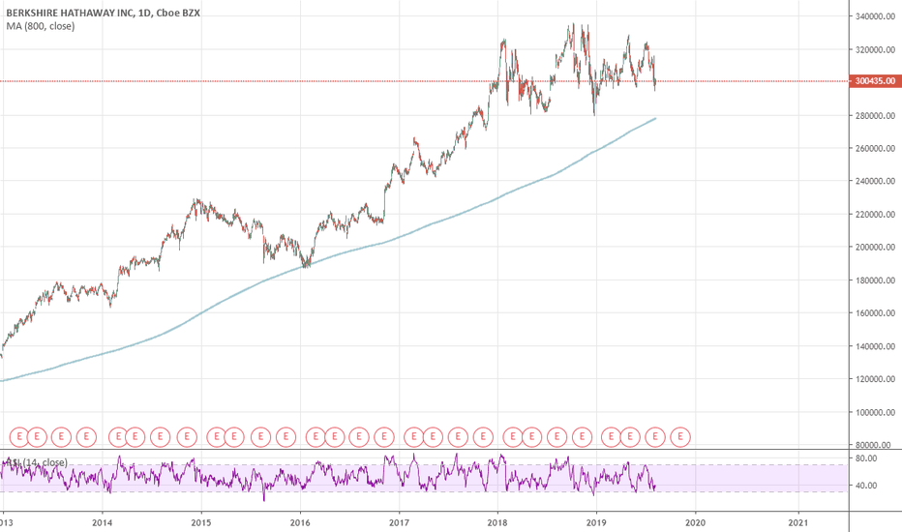Click the first earnings E marker after 2018 gridline
The image size is (902, 532).
(513, 437)
